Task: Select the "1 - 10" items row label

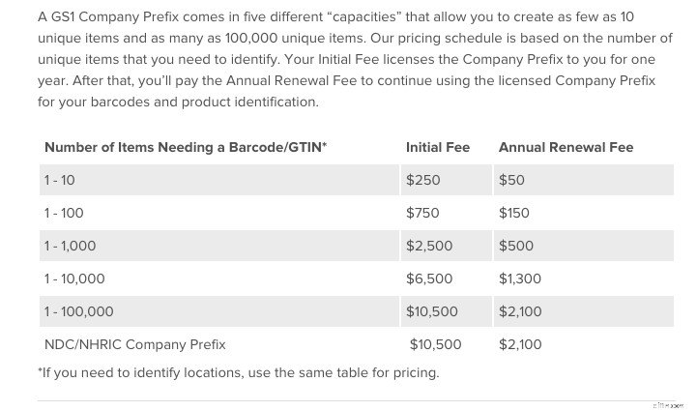Action: [59, 180]
